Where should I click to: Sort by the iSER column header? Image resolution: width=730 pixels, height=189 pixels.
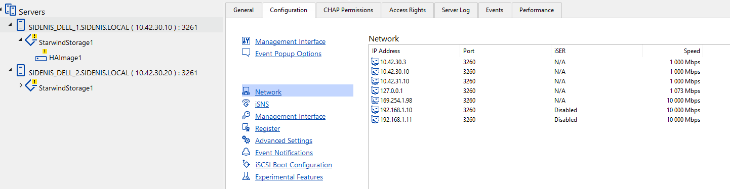click(597, 51)
